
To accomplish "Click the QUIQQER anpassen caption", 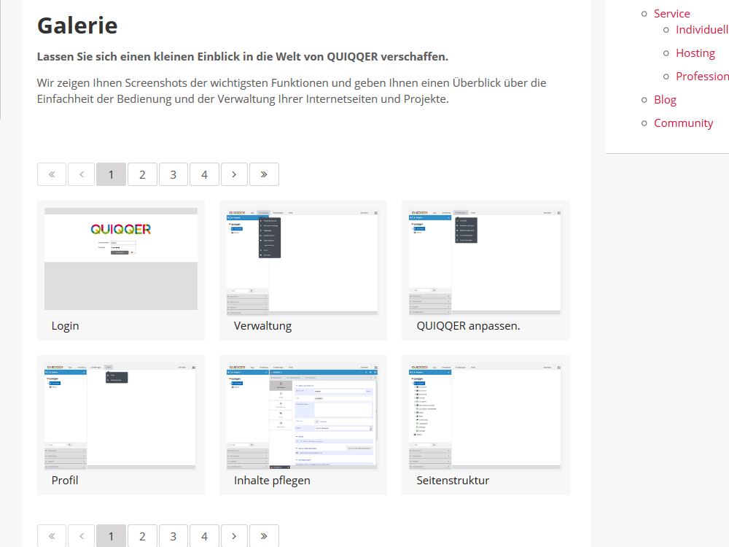I will (468, 326).
